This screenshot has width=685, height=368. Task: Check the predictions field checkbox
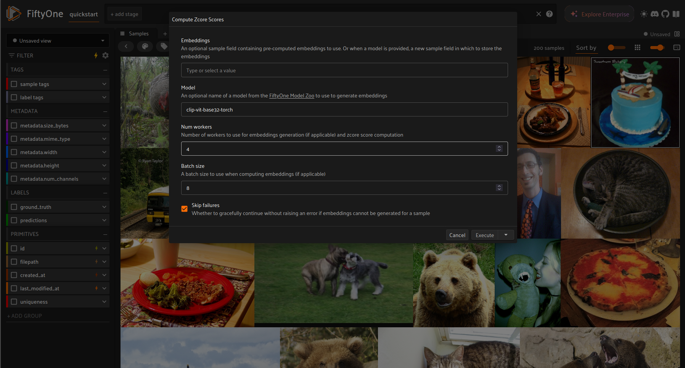pos(14,220)
